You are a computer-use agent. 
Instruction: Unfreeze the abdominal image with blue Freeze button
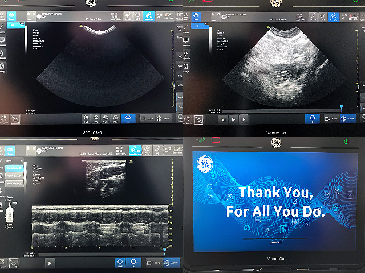pyautogui.click(x=348, y=118)
